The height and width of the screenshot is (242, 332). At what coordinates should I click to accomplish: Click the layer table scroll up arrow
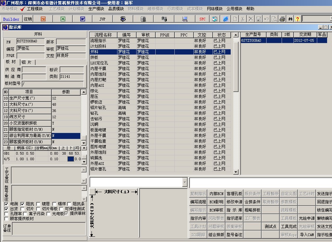click(x=84, y=148)
